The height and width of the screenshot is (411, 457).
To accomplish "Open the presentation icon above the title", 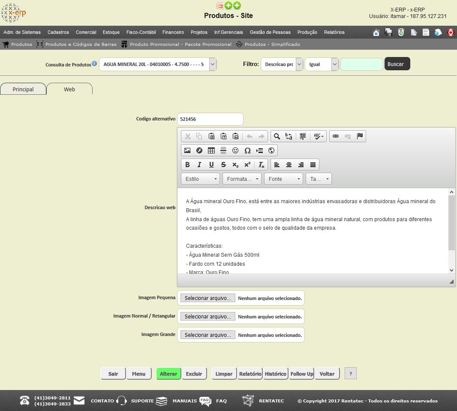I will pos(220,6).
